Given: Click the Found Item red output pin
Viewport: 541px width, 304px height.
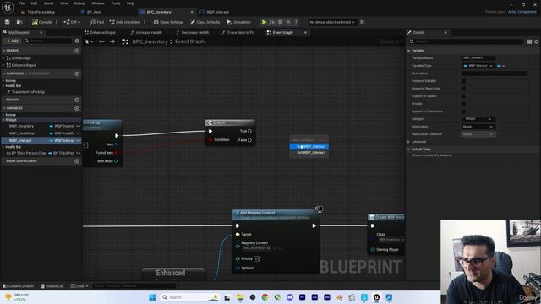Looking at the screenshot, I should point(117,152).
